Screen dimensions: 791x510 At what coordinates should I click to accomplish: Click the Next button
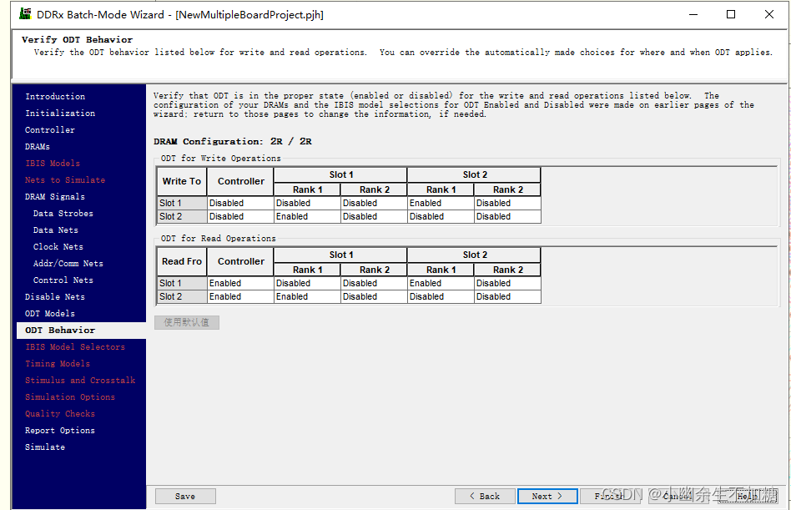click(547, 496)
